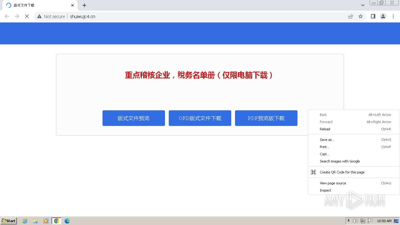
Task: Open Internet Explorer from taskbar
Action: 25,221
